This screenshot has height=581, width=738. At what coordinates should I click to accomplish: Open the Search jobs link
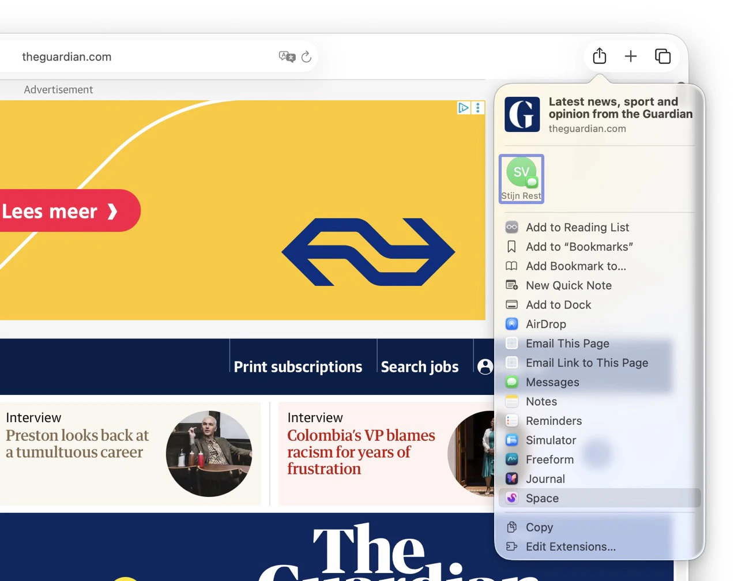(x=420, y=367)
